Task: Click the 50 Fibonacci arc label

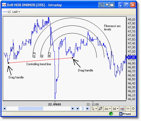Action: (42, 56)
